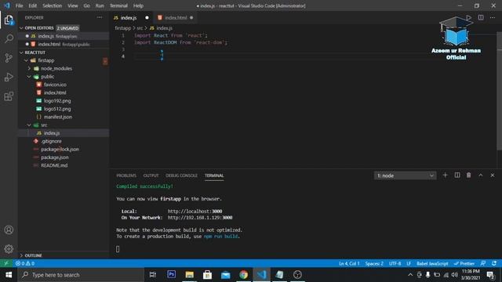Open Microsoft Store from the taskbar

[x=207, y=275]
